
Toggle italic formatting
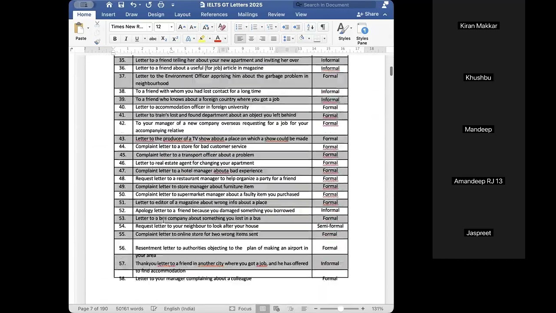tap(126, 39)
